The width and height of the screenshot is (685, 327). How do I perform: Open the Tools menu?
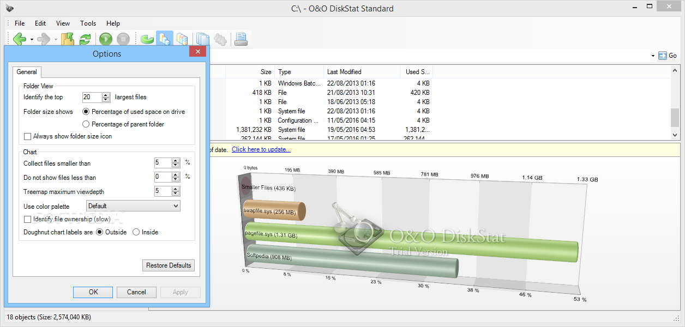[x=88, y=23]
